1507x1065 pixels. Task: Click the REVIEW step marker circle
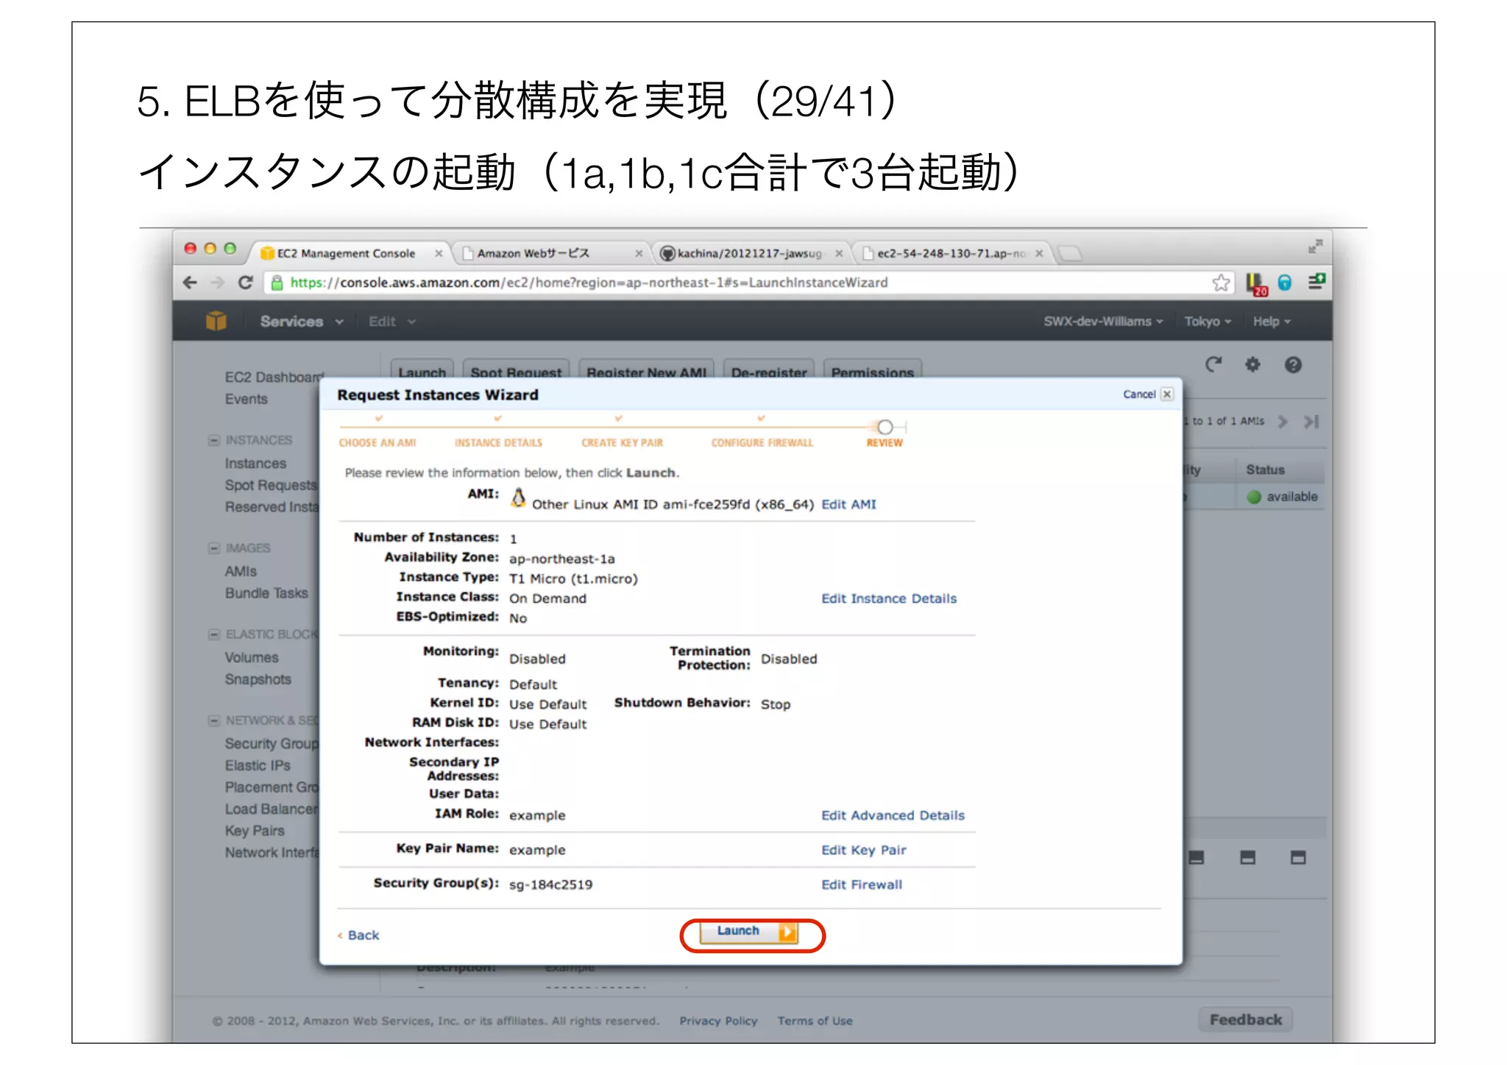(x=885, y=427)
